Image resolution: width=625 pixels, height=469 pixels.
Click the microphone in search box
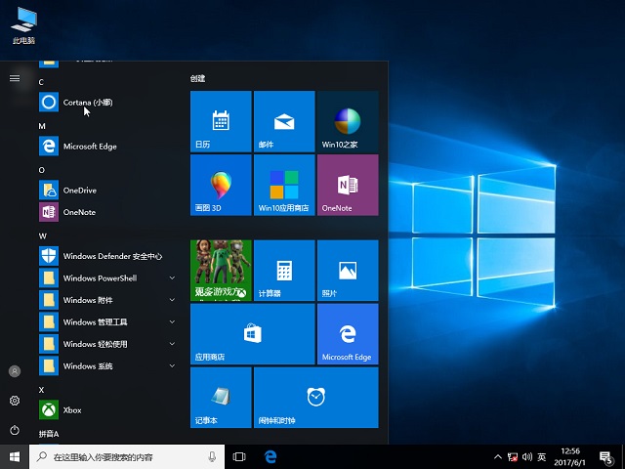213,456
